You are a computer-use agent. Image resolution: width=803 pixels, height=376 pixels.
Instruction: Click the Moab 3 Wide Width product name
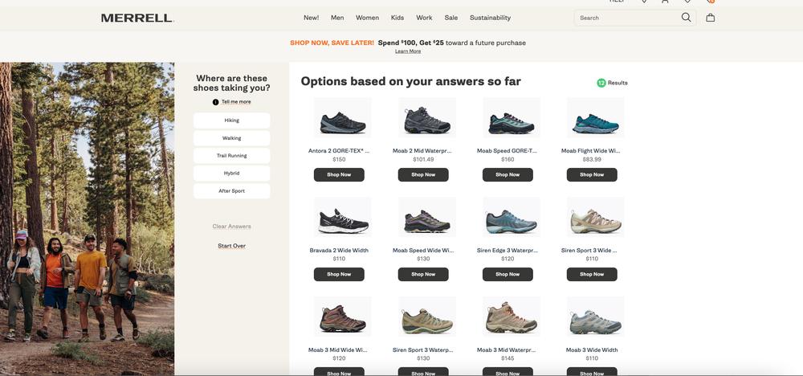coord(592,349)
